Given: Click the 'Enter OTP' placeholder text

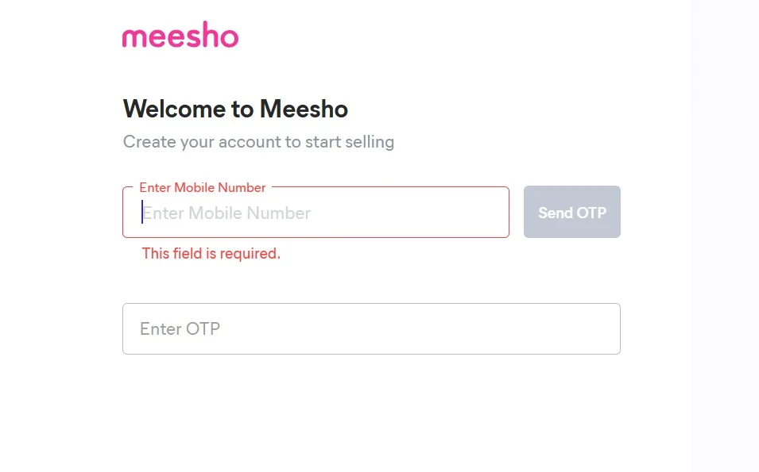Looking at the screenshot, I should [x=180, y=328].
